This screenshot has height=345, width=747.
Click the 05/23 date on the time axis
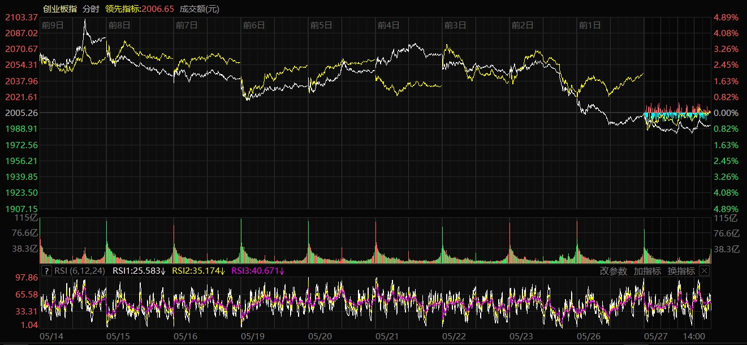521,337
